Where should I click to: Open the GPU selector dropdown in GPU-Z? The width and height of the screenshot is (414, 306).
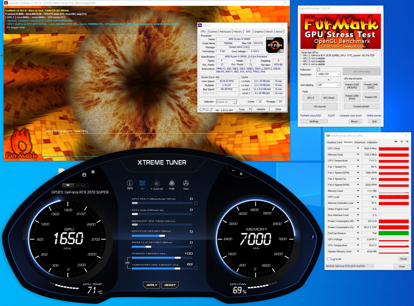[350, 266]
